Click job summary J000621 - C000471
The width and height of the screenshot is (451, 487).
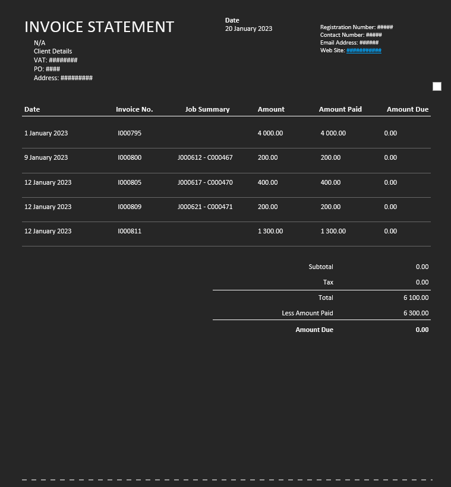[205, 207]
